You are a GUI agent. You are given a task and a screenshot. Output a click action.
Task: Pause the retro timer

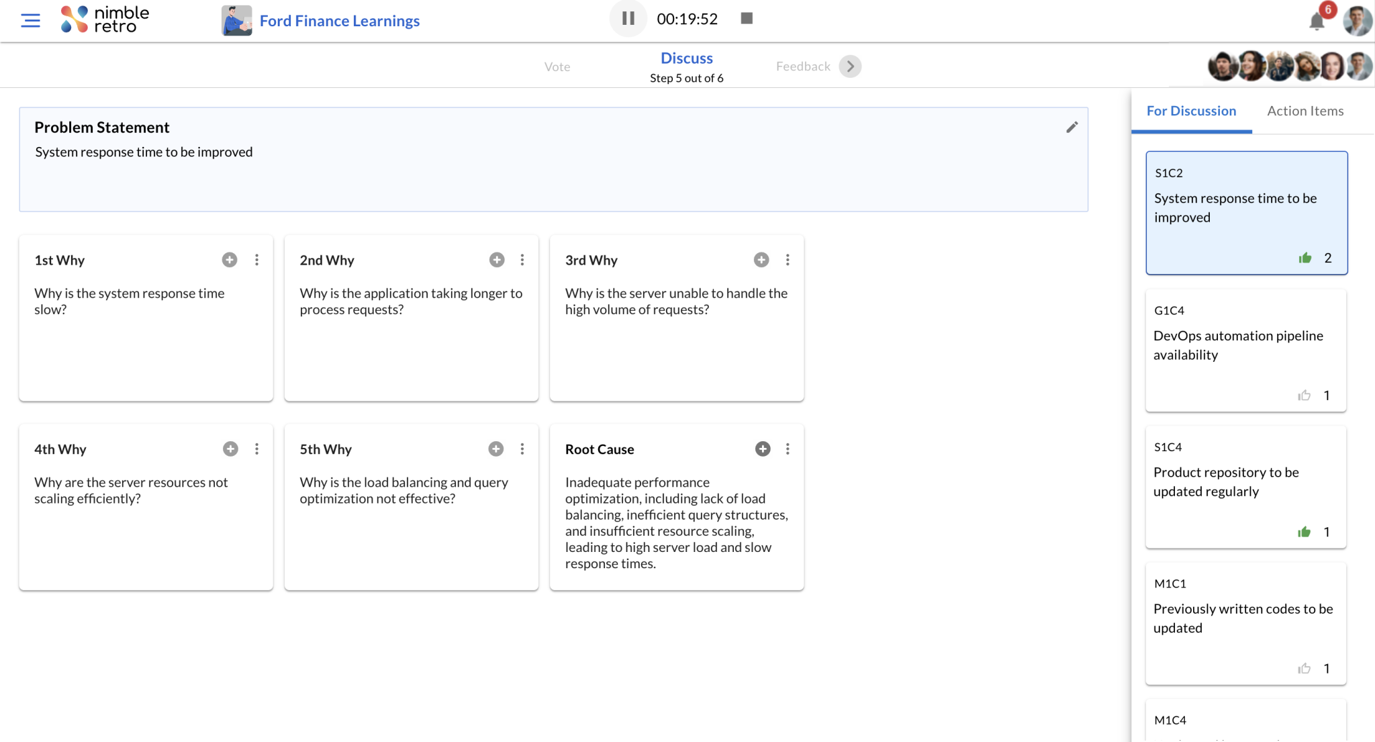tap(628, 19)
